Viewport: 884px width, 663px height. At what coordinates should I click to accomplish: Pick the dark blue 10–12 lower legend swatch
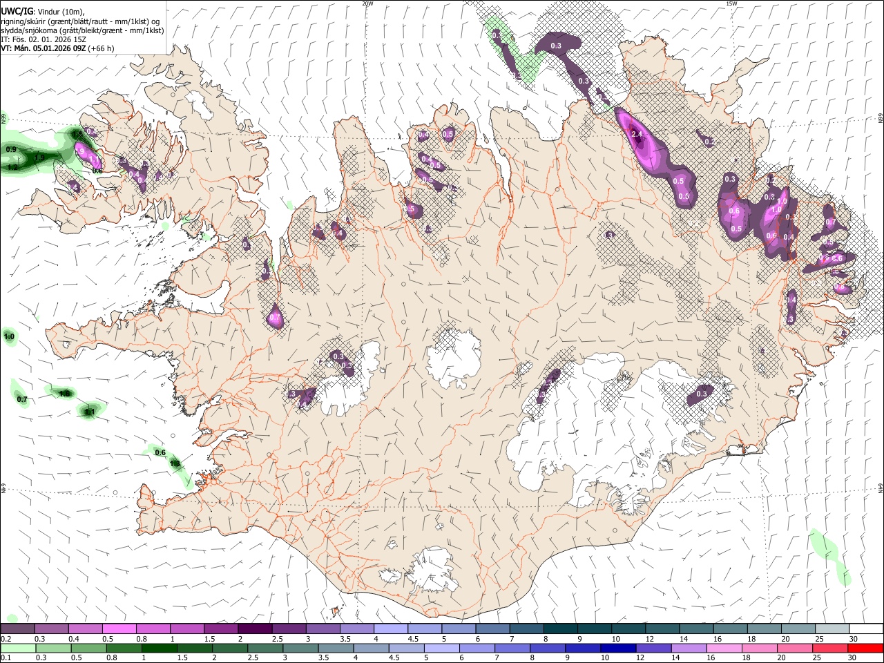click(618, 648)
